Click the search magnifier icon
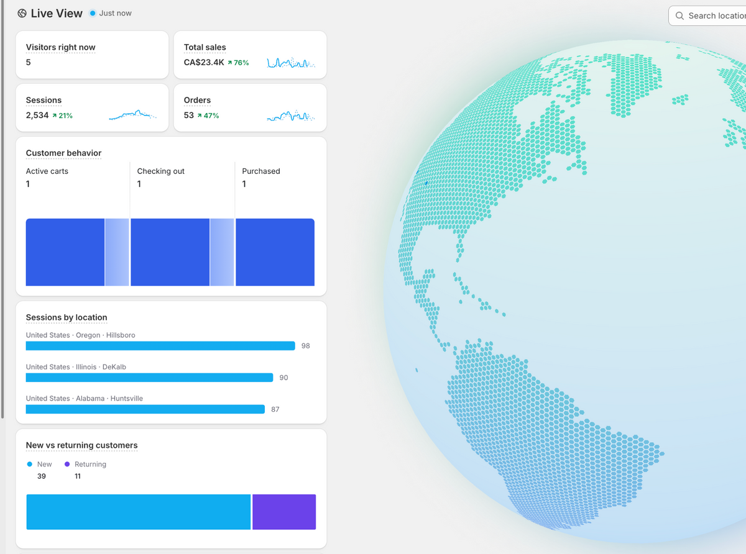This screenshot has width=746, height=554. [679, 16]
